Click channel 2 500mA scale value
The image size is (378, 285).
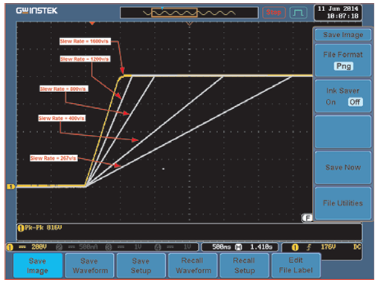point(89,246)
